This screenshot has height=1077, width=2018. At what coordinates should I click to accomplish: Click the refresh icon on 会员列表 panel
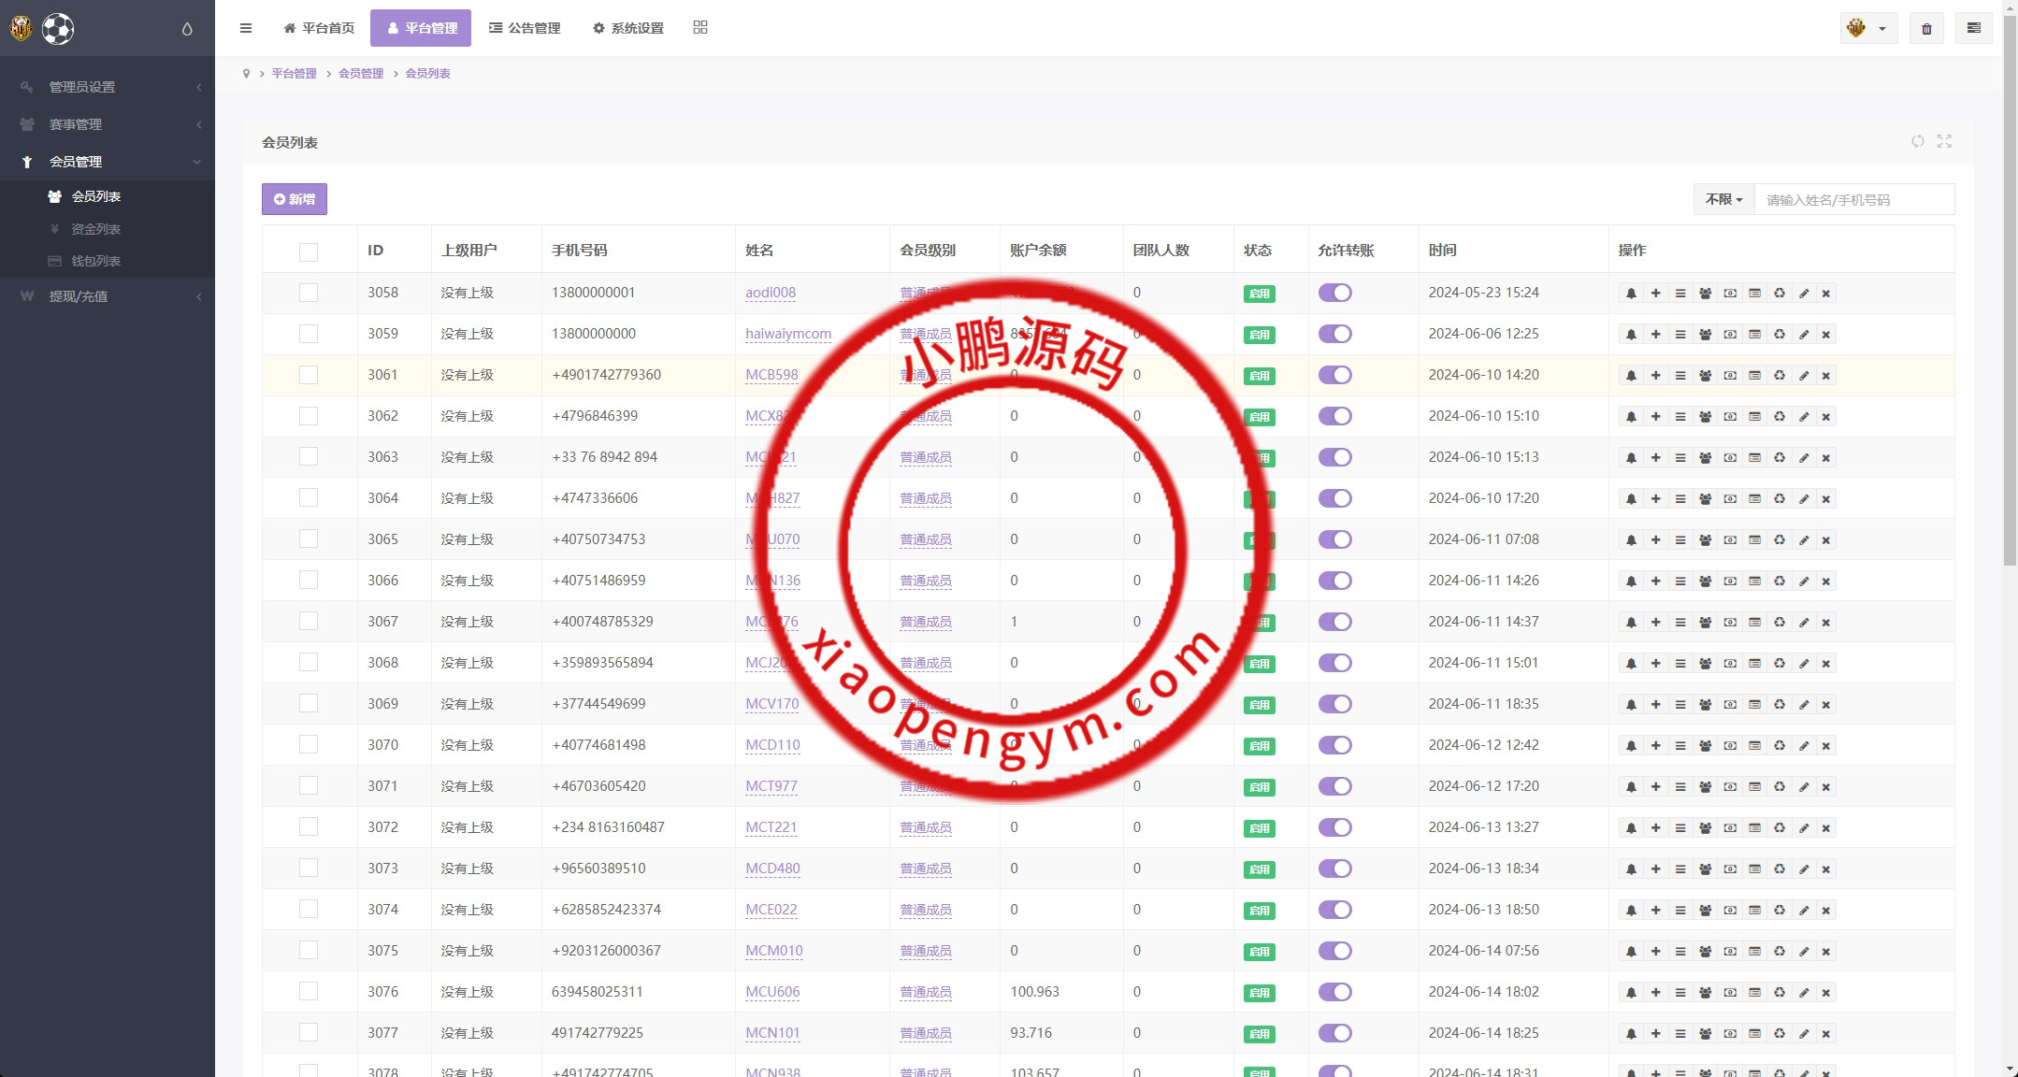pyautogui.click(x=1918, y=141)
